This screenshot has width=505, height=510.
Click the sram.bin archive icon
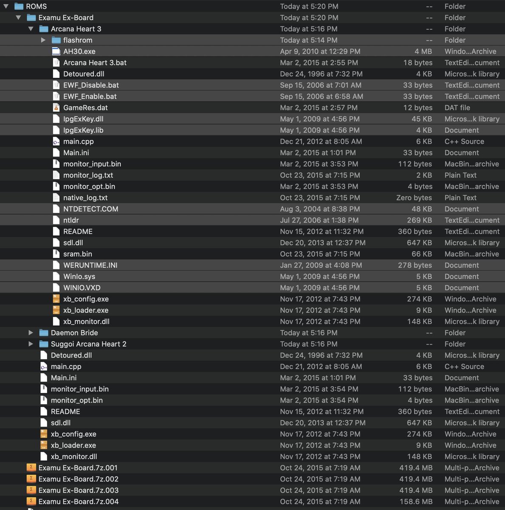(x=56, y=254)
